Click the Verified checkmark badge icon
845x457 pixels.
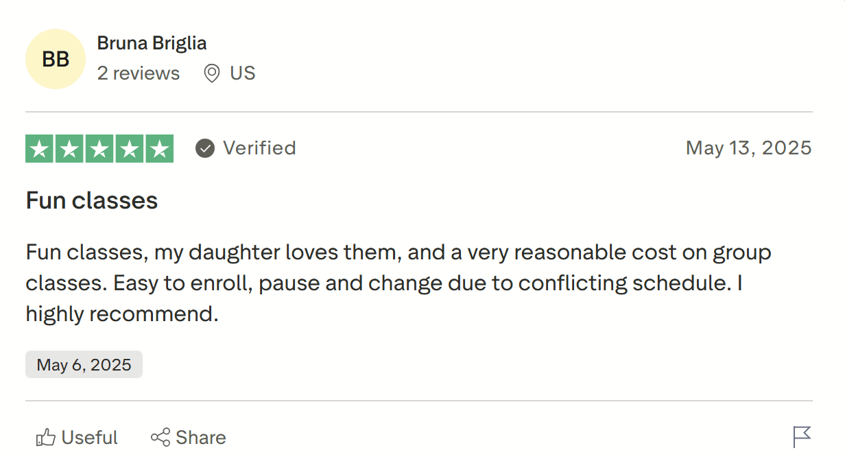tap(205, 148)
